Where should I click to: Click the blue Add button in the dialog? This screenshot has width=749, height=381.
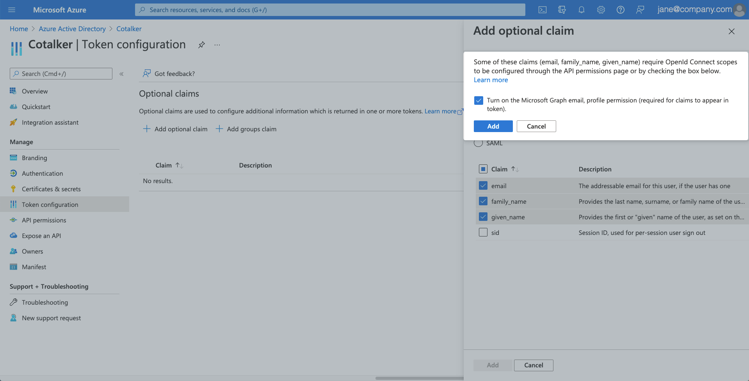click(x=493, y=126)
